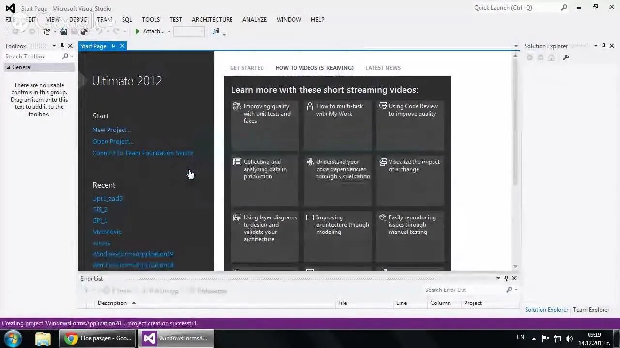Open the Toolbox search options dropdown
This screenshot has width=620, height=348.
pyautogui.click(x=72, y=57)
